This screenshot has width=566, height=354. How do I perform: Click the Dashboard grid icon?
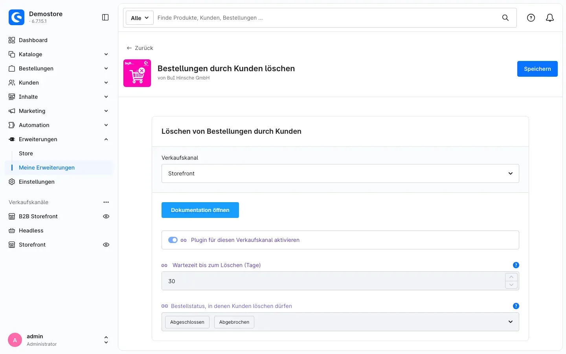pos(12,40)
